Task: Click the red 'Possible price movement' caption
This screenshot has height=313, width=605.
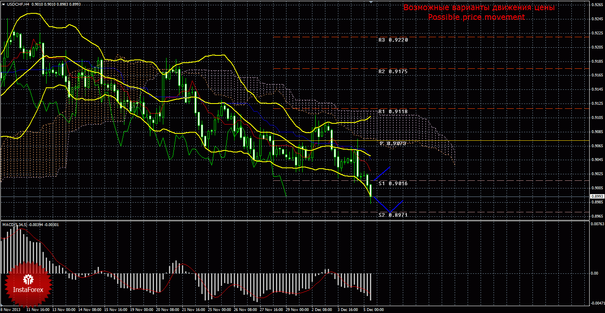Action: (476, 17)
